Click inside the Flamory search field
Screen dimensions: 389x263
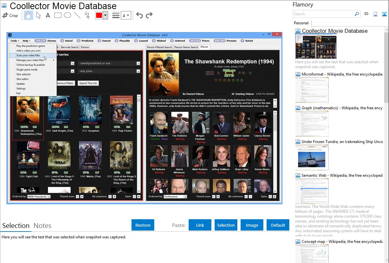pyautogui.click(x=323, y=14)
